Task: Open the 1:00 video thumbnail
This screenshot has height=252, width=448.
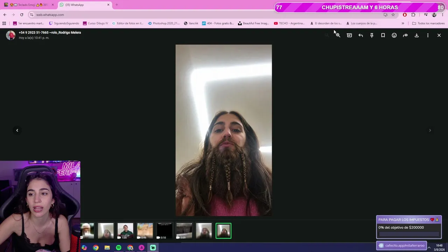Action: pyautogui.click(x=125, y=231)
